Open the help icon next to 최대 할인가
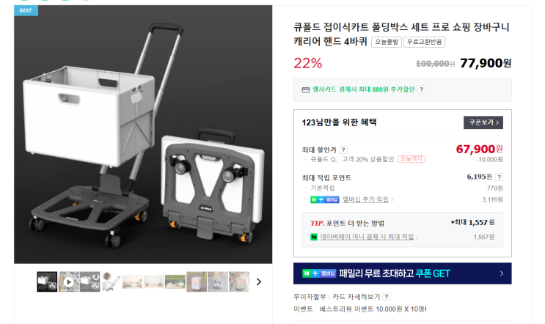The image size is (545, 324). point(343,150)
